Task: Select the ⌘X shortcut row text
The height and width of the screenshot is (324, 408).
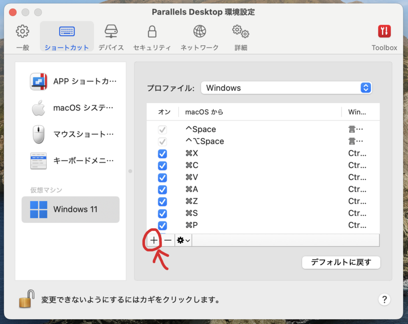Action: click(x=192, y=153)
